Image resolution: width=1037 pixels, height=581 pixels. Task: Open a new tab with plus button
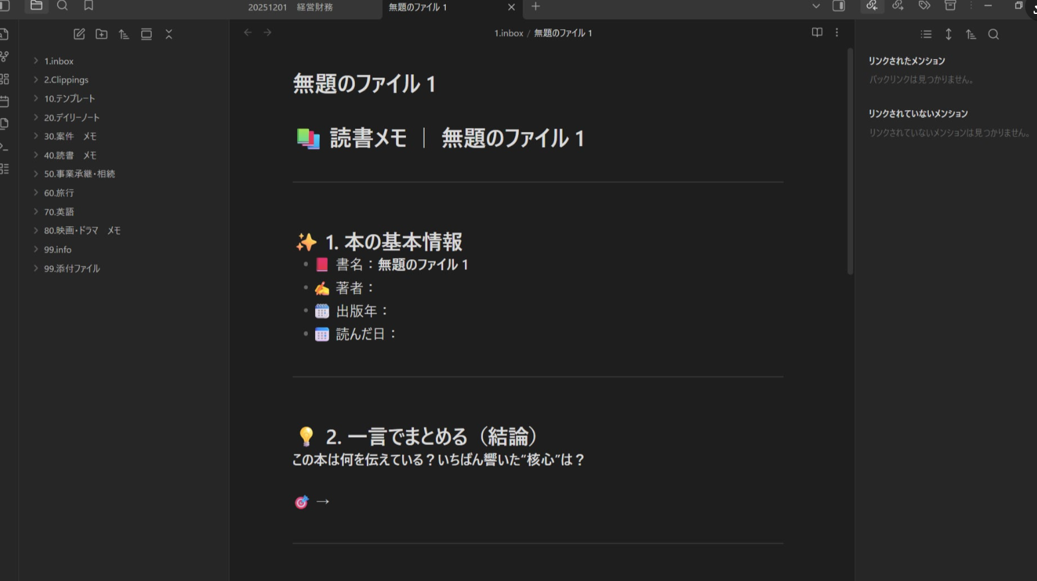(535, 7)
